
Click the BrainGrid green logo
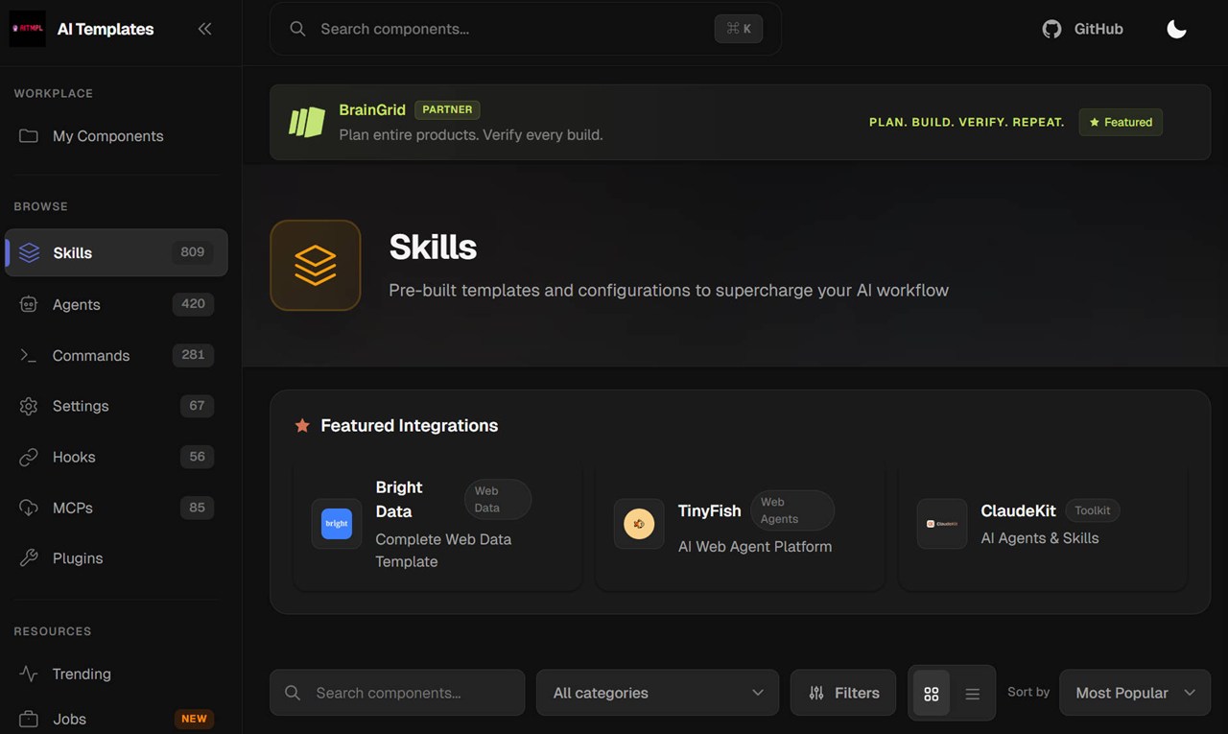click(x=307, y=122)
